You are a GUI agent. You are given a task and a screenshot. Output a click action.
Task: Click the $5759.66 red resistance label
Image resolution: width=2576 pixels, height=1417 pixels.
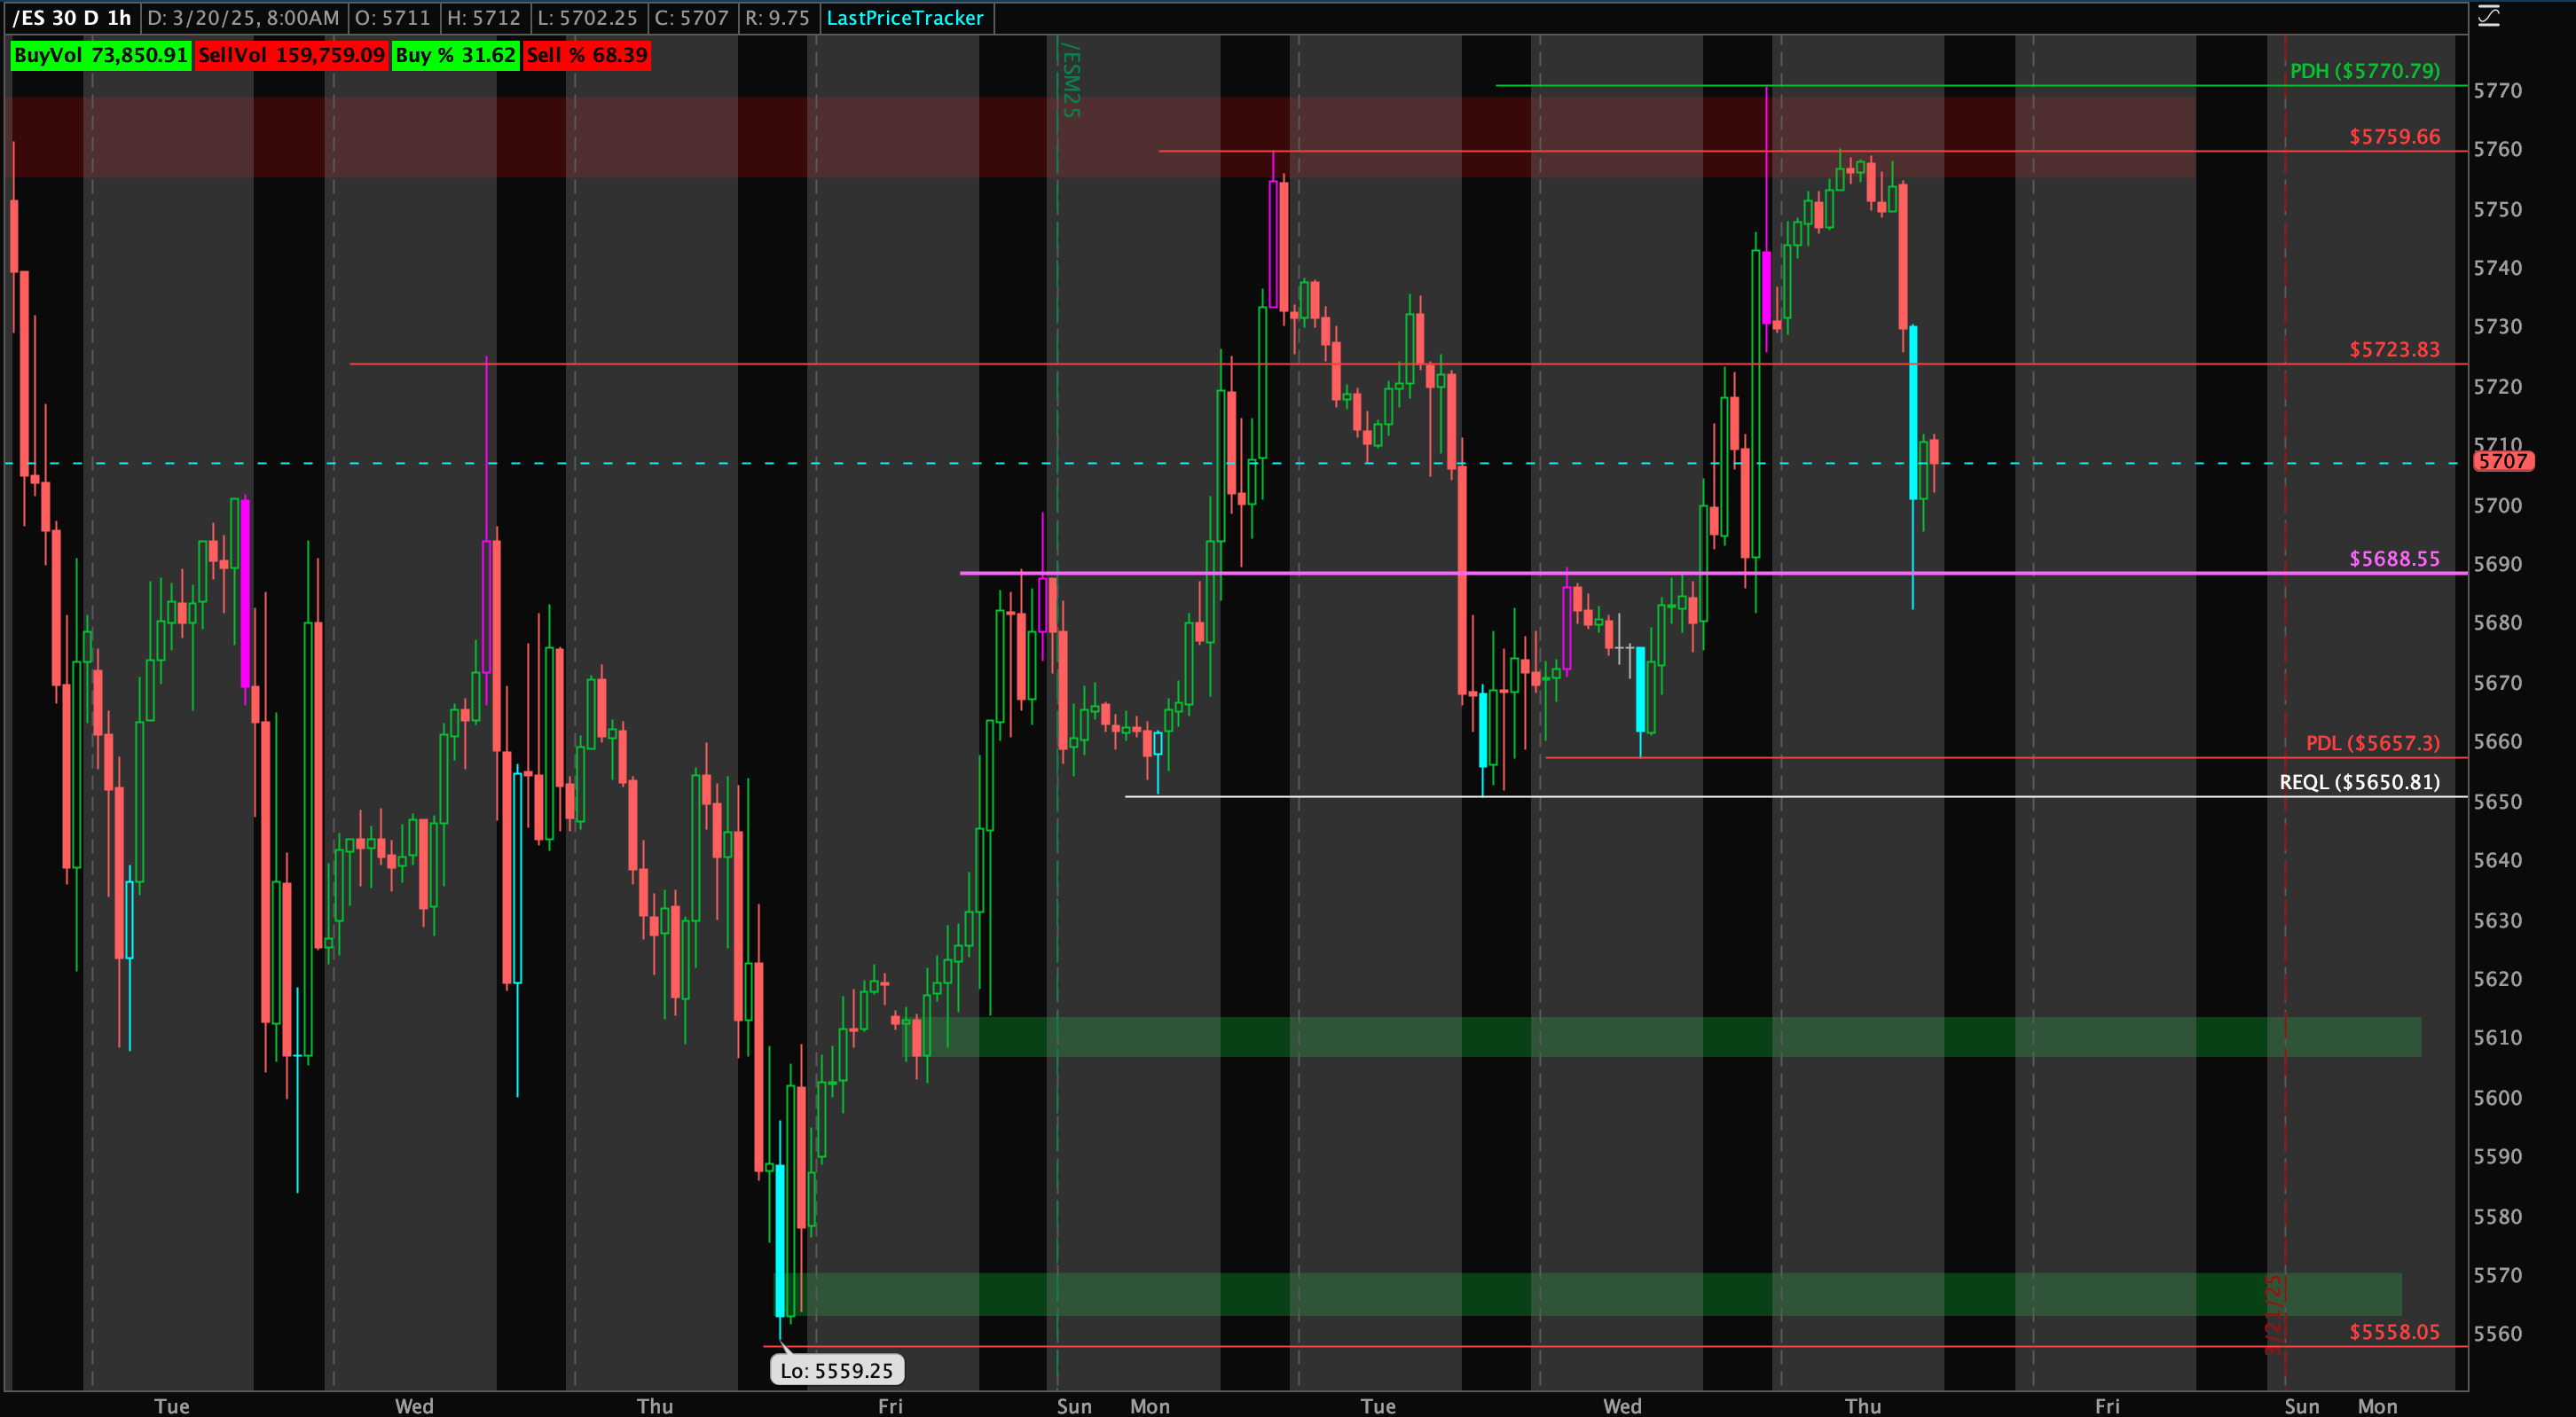click(2394, 137)
